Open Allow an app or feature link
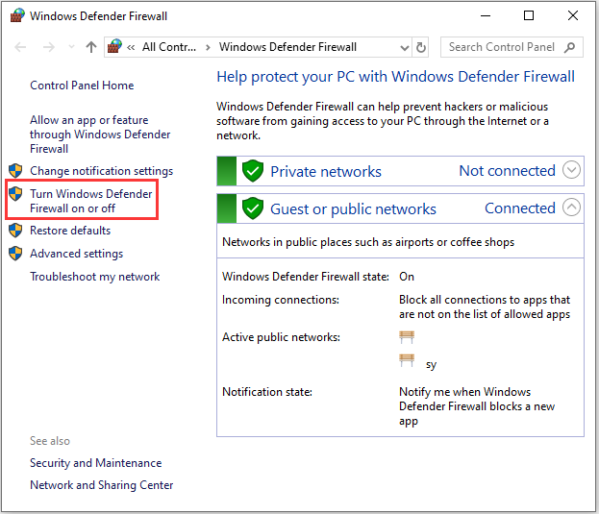The height and width of the screenshot is (514, 599). pos(100,135)
